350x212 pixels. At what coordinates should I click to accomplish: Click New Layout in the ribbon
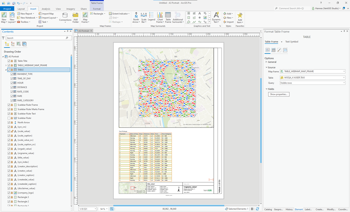pyautogui.click(x=12, y=17)
